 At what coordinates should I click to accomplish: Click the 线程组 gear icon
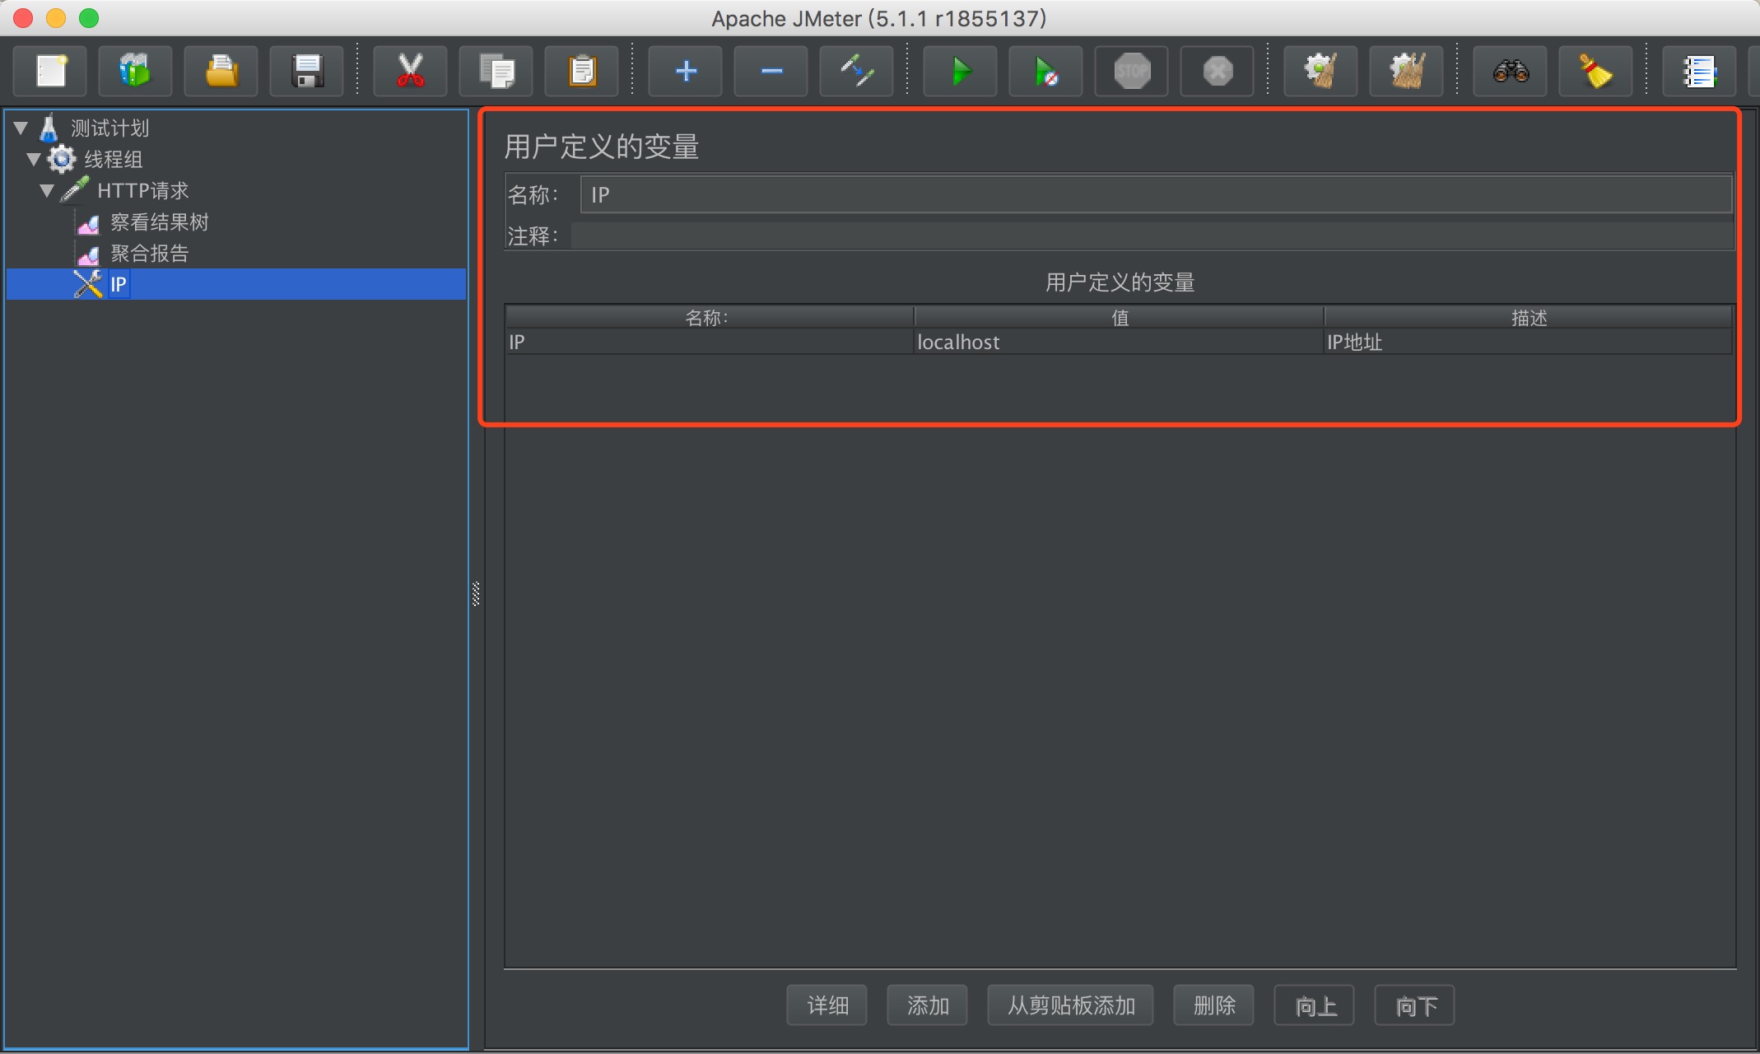[62, 159]
